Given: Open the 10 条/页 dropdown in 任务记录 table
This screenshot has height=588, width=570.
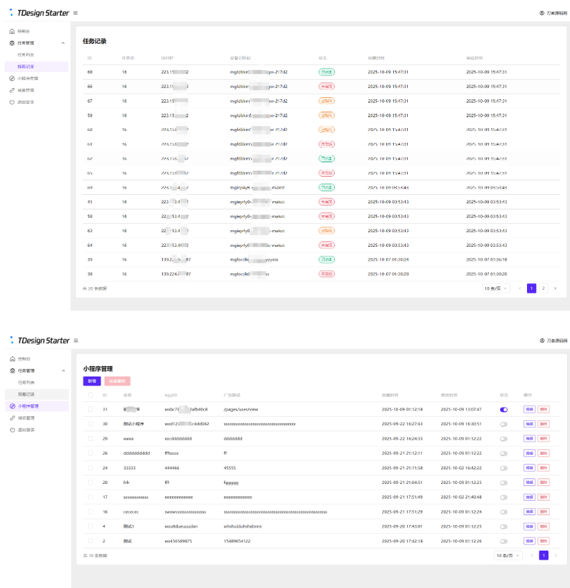Looking at the screenshot, I should pos(496,288).
